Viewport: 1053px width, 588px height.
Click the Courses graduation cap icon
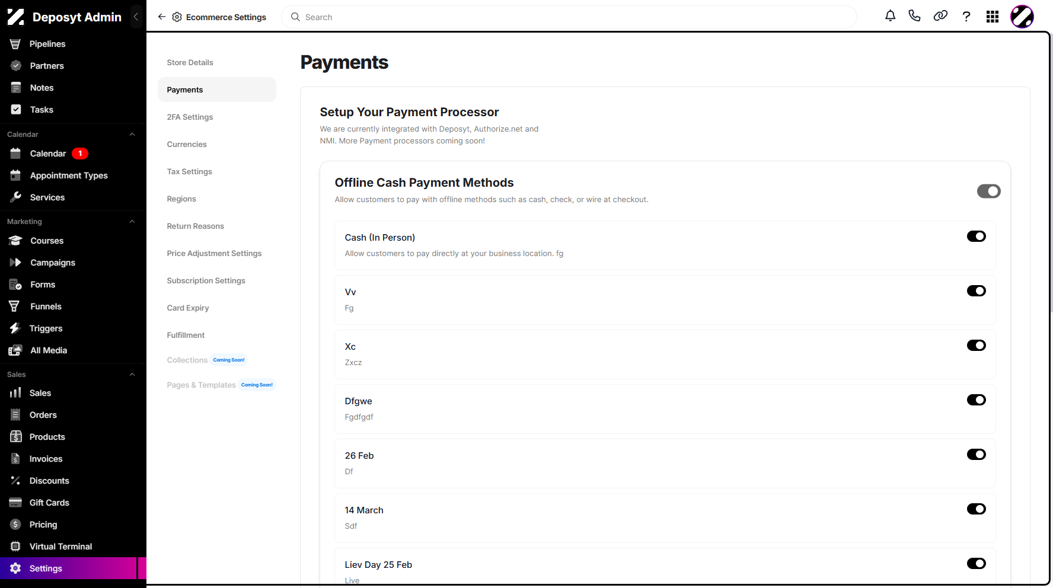(15, 241)
